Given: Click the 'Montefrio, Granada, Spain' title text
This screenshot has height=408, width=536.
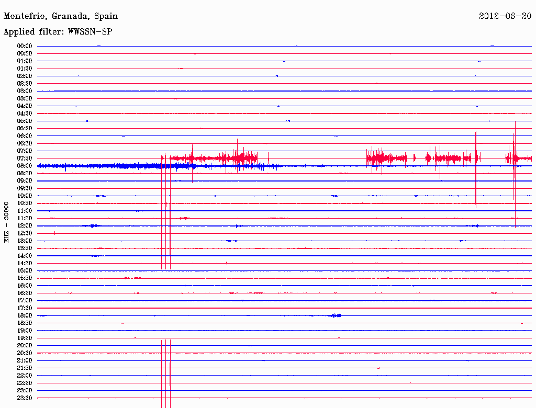Looking at the screenshot, I should [61, 16].
